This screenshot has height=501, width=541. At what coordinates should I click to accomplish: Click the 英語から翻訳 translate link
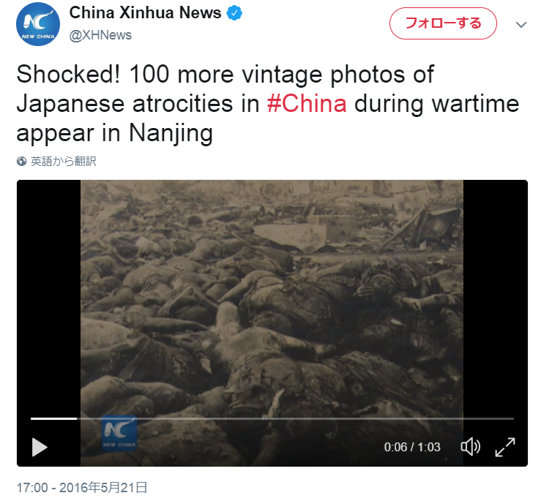[x=64, y=162]
